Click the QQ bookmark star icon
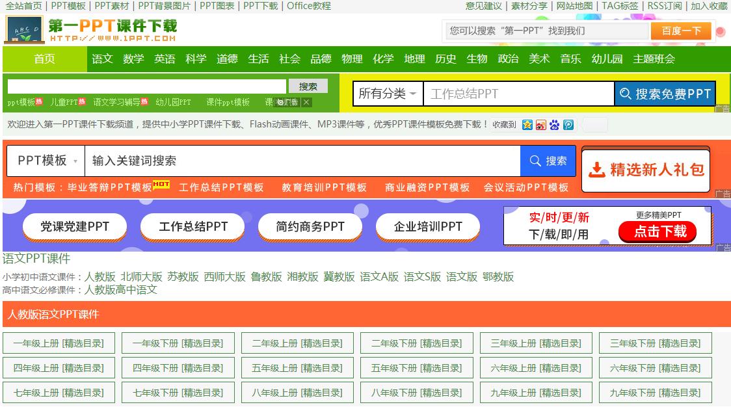Screen dimensions: 731x407 pyautogui.click(x=527, y=124)
